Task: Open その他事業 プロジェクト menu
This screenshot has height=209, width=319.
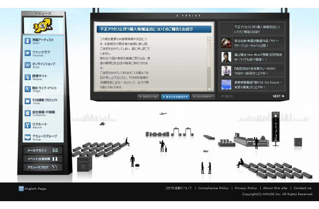Action: tap(43, 101)
